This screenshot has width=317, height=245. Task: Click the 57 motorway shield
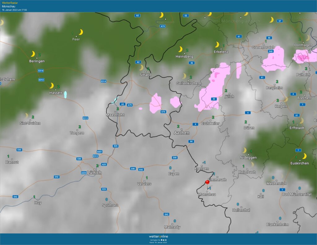280,21
